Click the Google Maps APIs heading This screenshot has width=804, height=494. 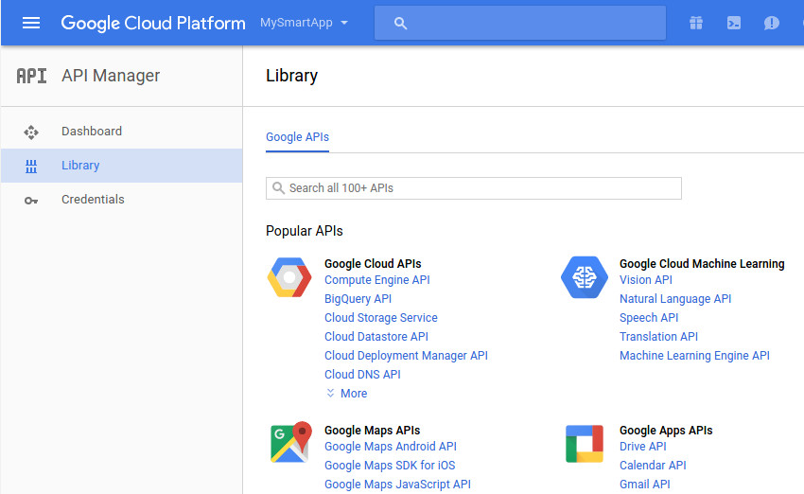373,431
